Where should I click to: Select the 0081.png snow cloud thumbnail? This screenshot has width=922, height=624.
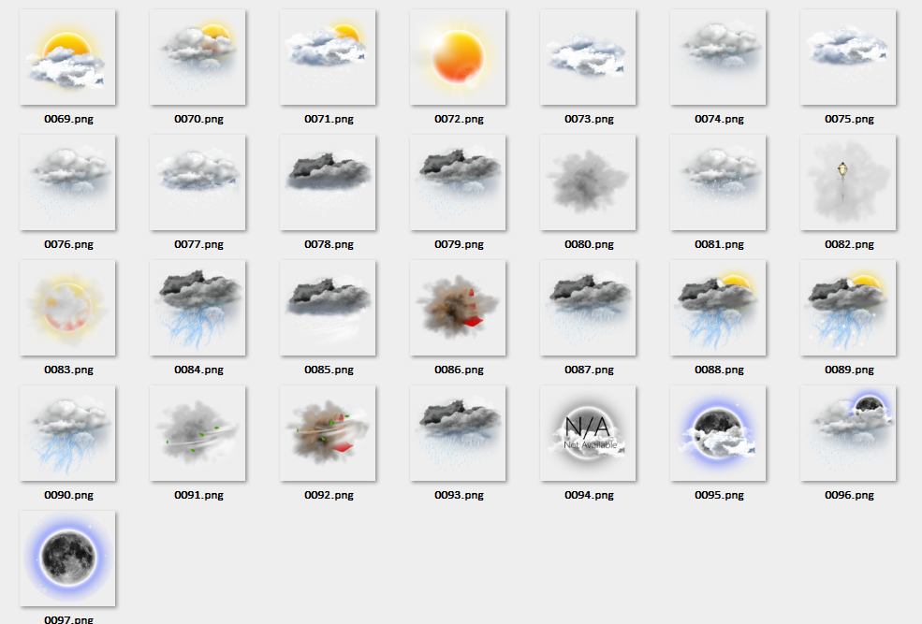coord(718,182)
